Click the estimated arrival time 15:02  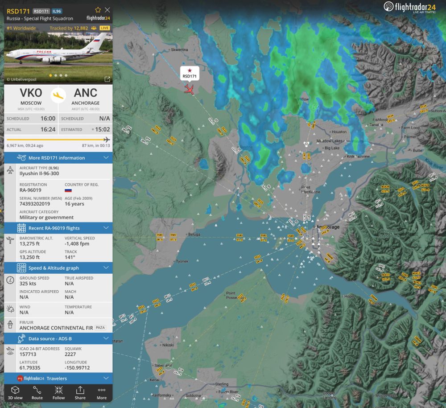[103, 129]
